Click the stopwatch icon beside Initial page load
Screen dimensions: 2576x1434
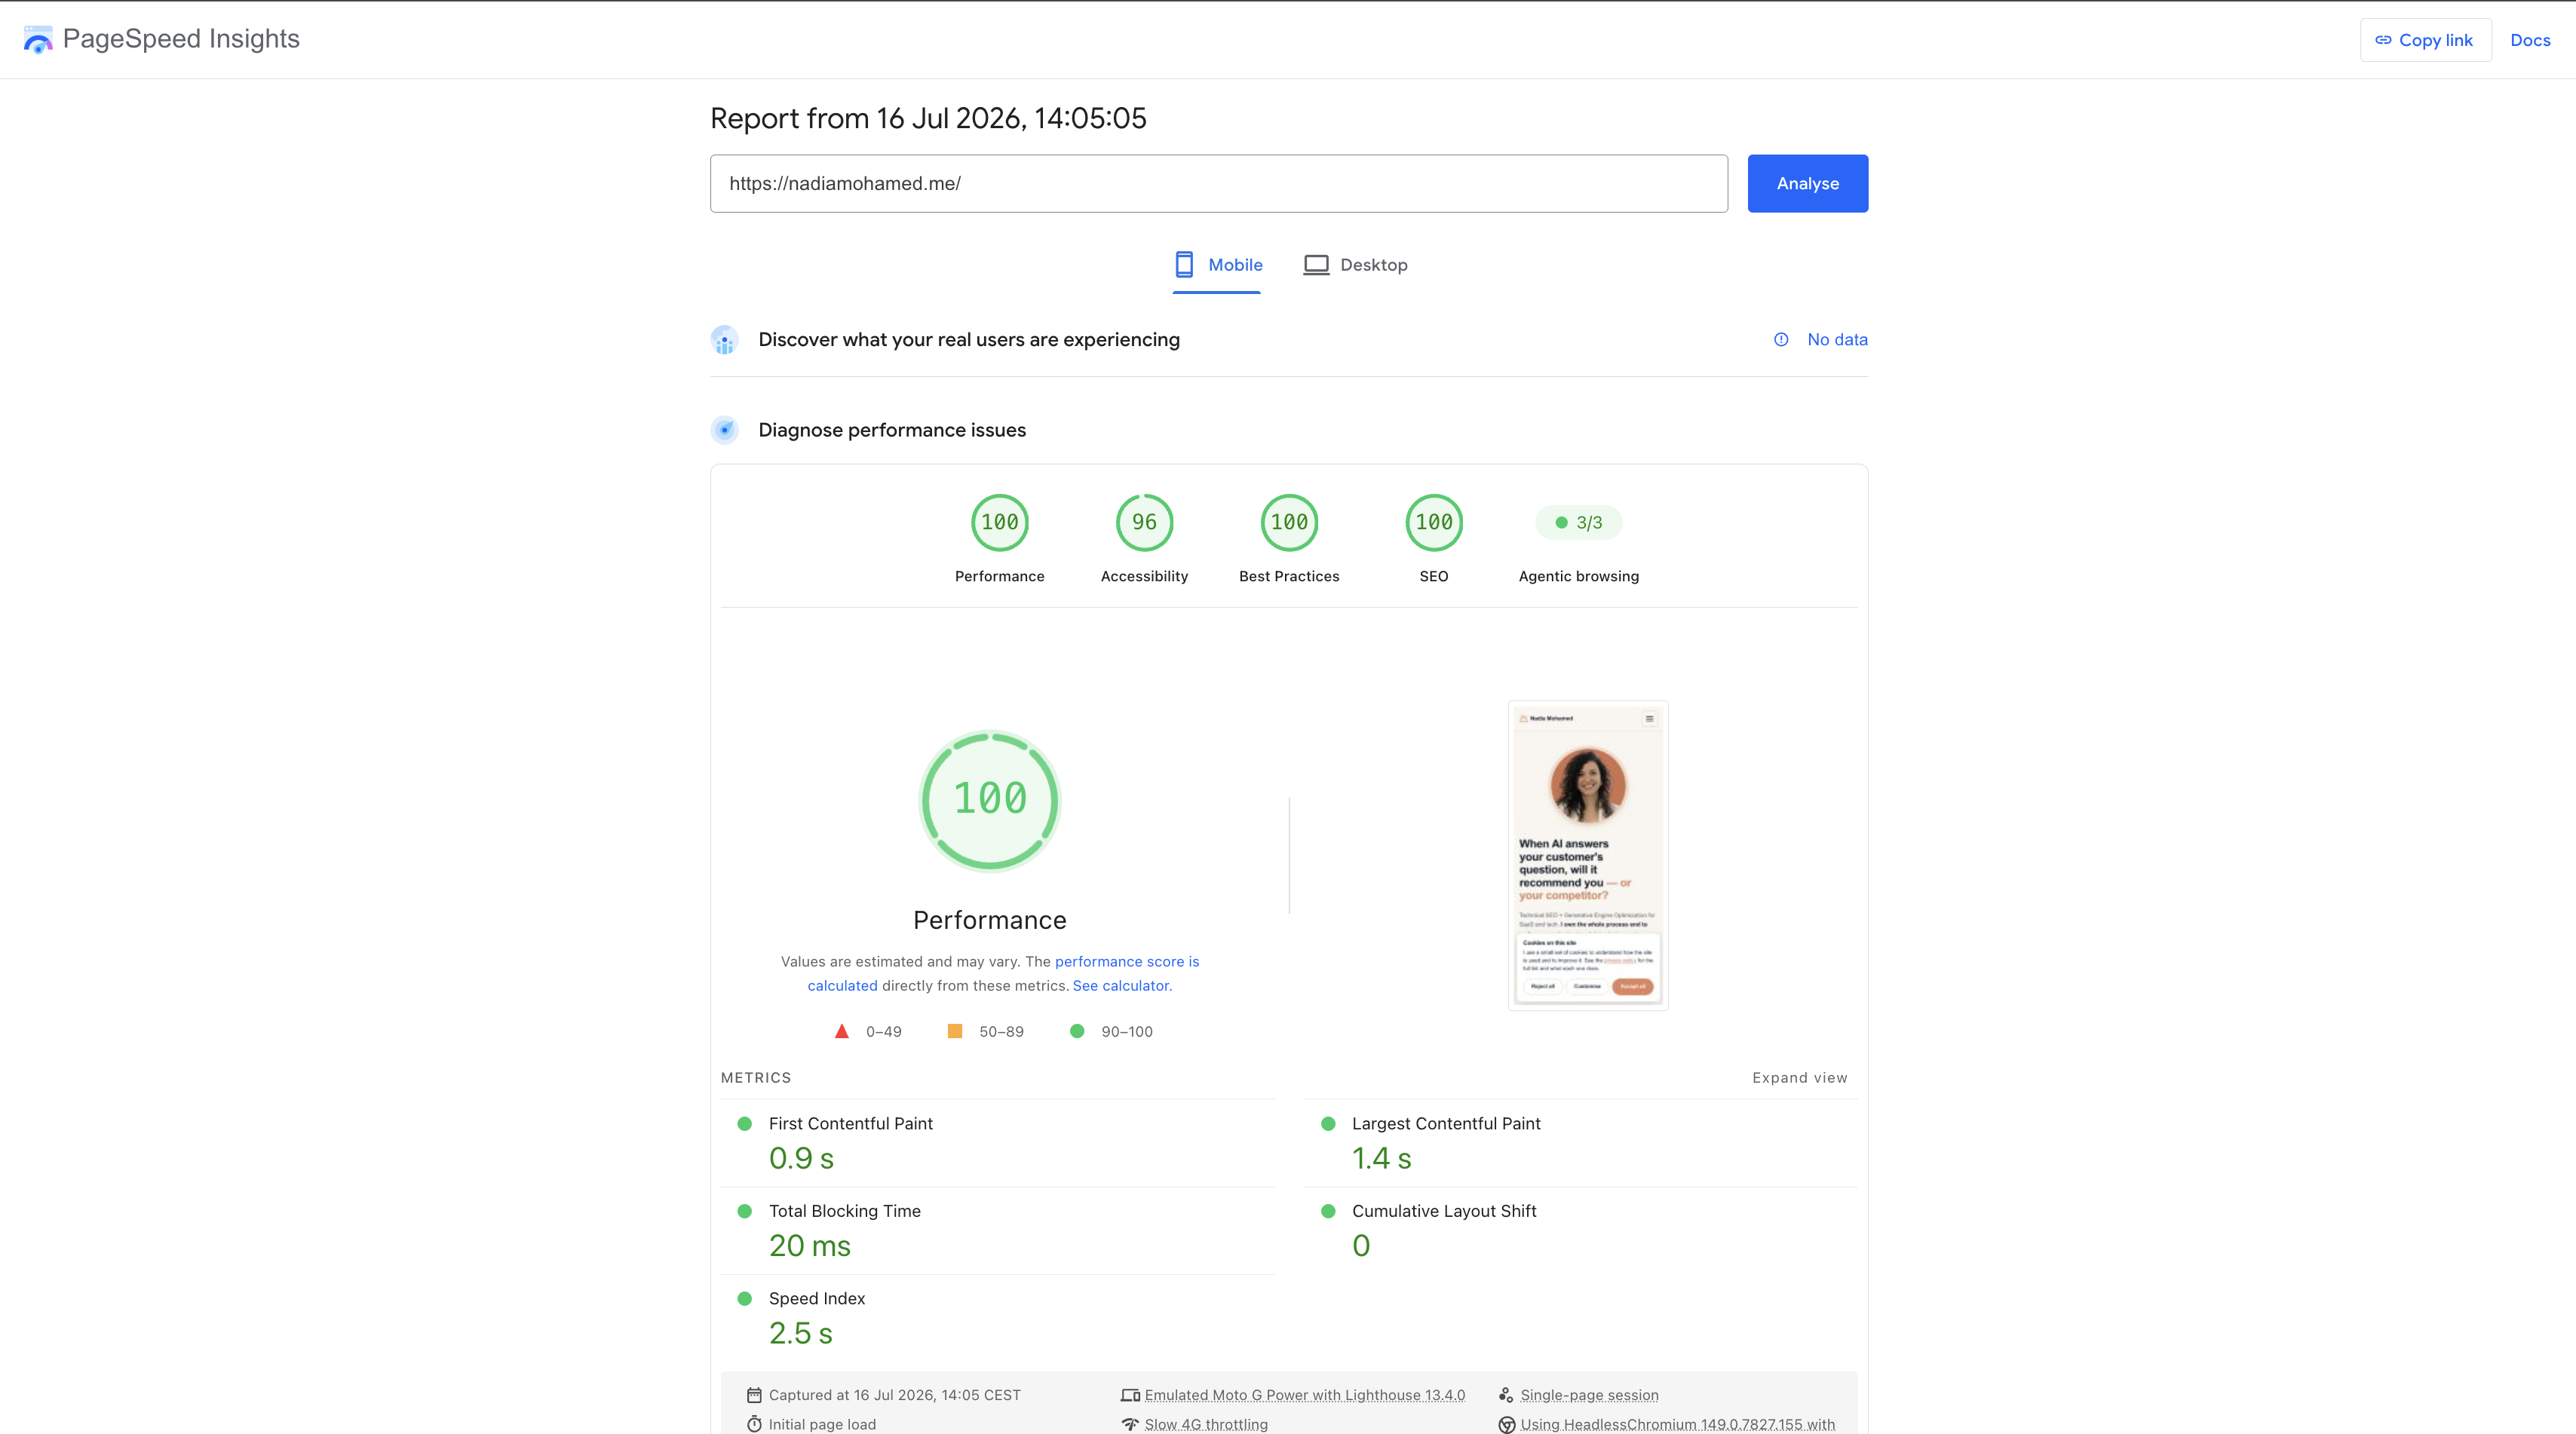(x=754, y=1424)
